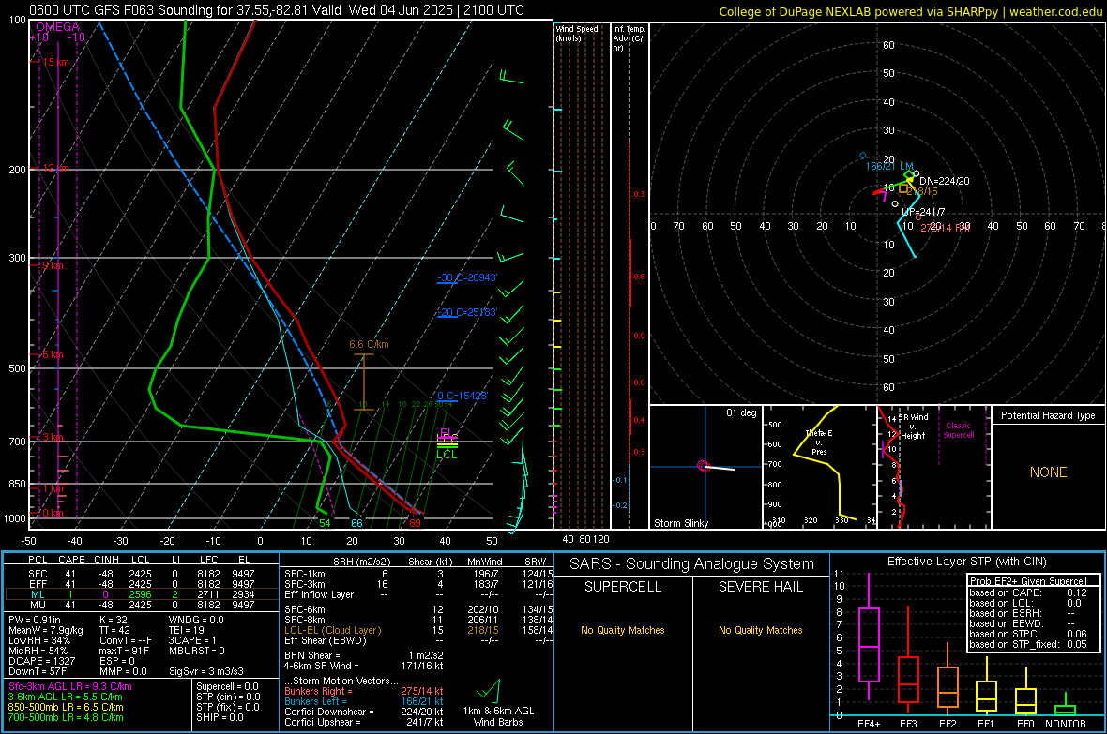Image resolution: width=1107 pixels, height=734 pixels.
Task: Click the surface temperature value 89
Action: (415, 523)
